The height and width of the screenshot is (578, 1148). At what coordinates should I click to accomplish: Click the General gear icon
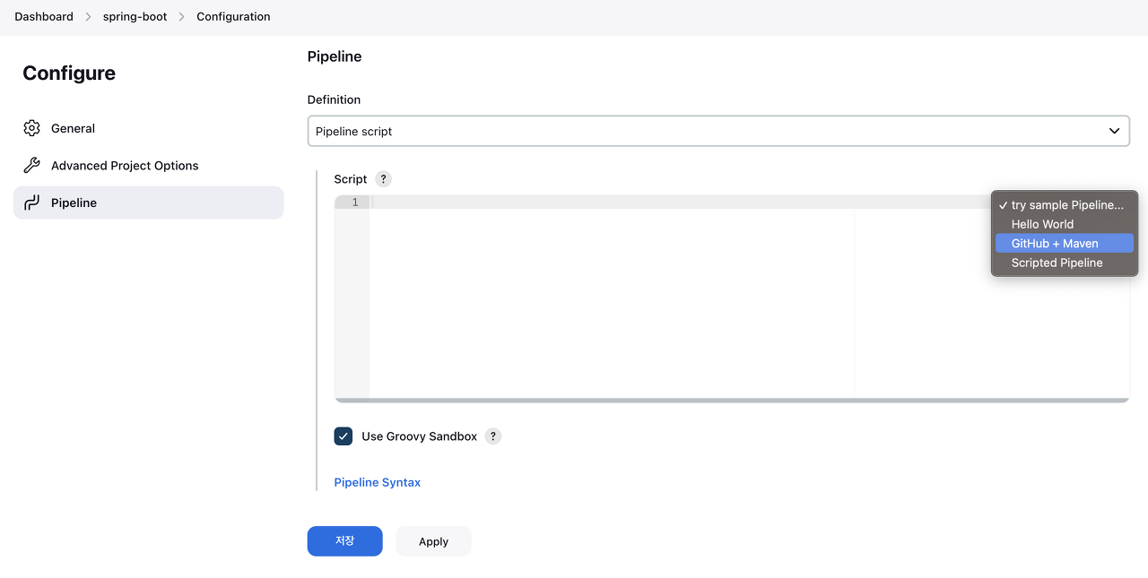[x=32, y=128]
